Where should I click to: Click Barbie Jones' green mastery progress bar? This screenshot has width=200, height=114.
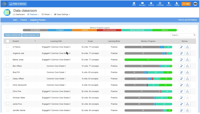click(148, 60)
